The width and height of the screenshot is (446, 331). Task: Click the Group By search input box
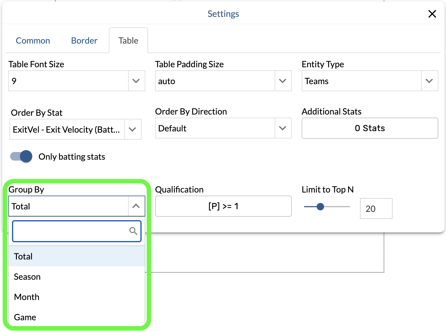click(71, 231)
